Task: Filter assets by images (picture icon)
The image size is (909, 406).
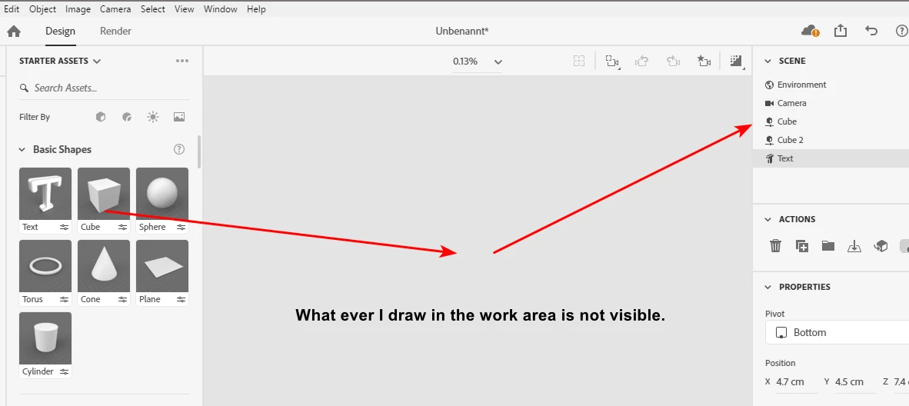Action: [x=179, y=117]
